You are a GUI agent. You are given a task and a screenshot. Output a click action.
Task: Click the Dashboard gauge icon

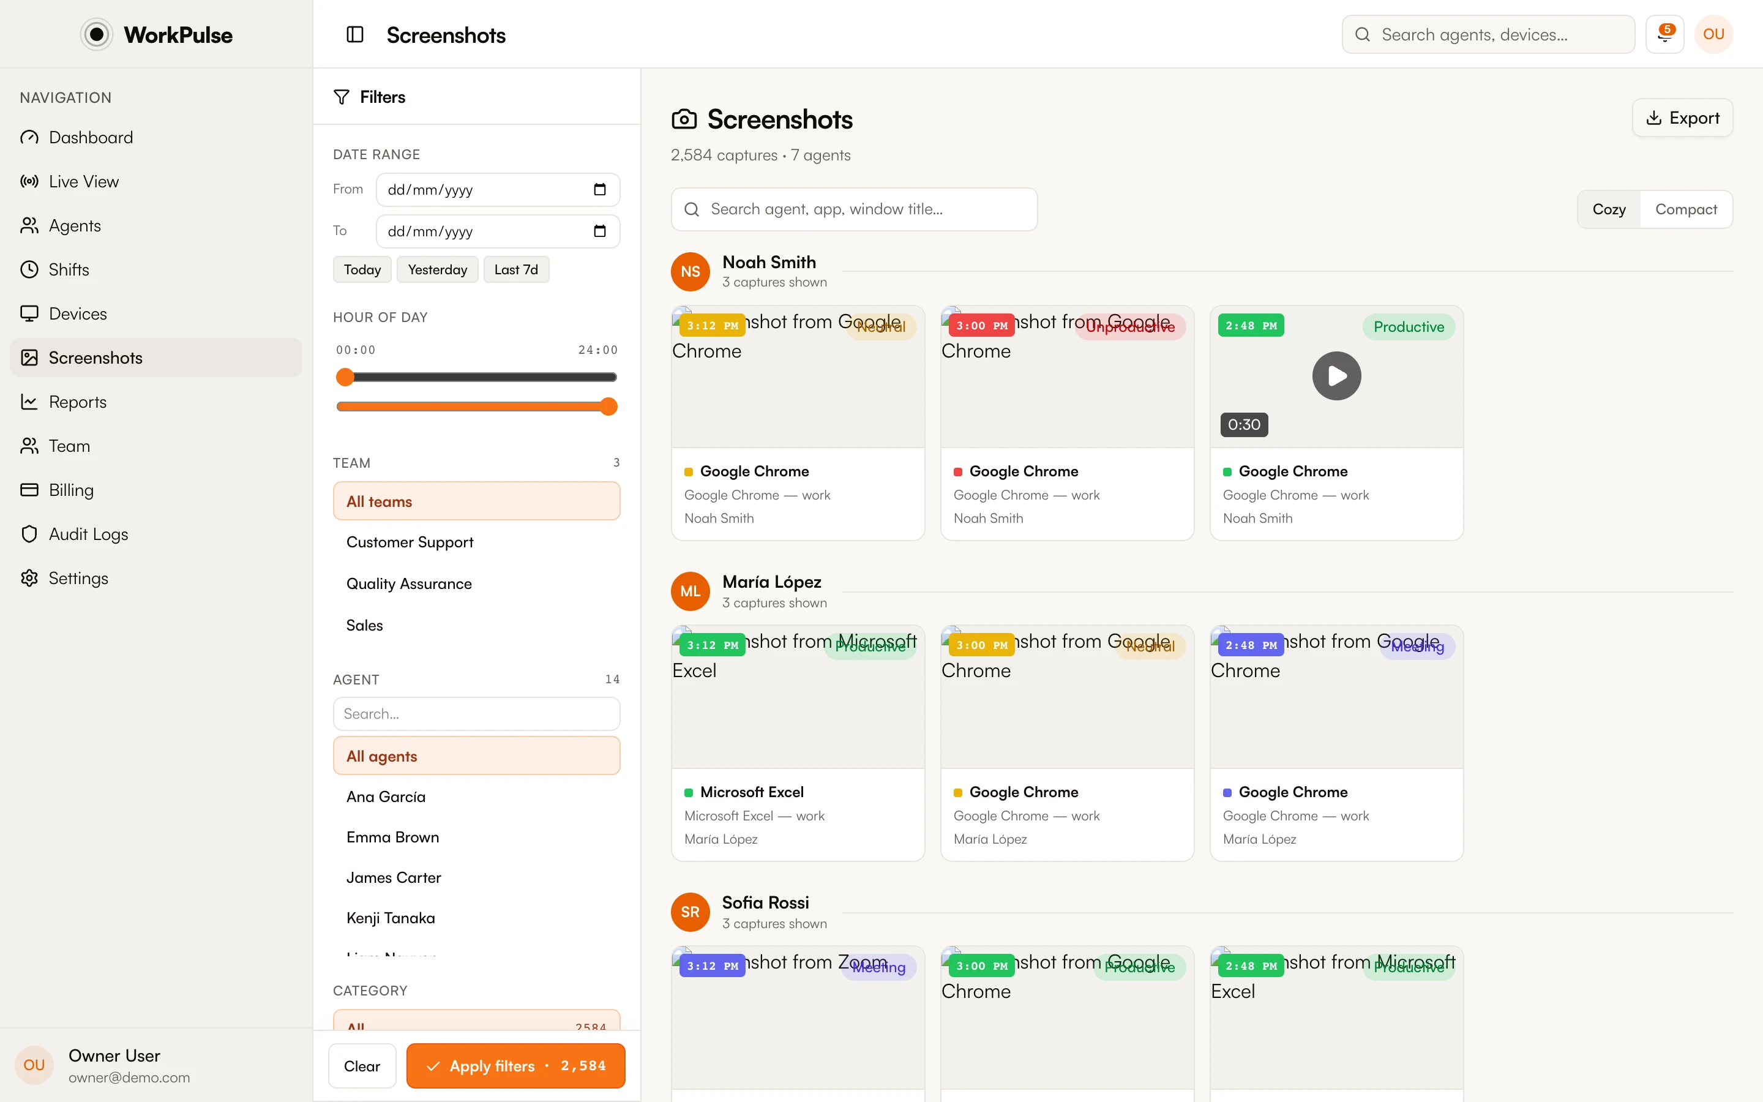pos(29,138)
